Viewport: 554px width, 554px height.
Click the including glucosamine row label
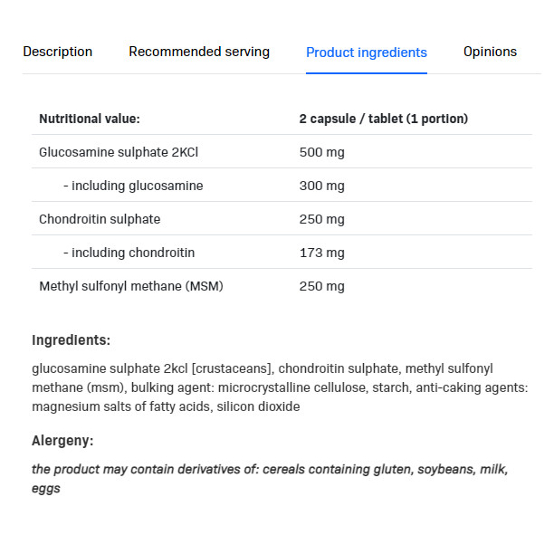point(133,186)
